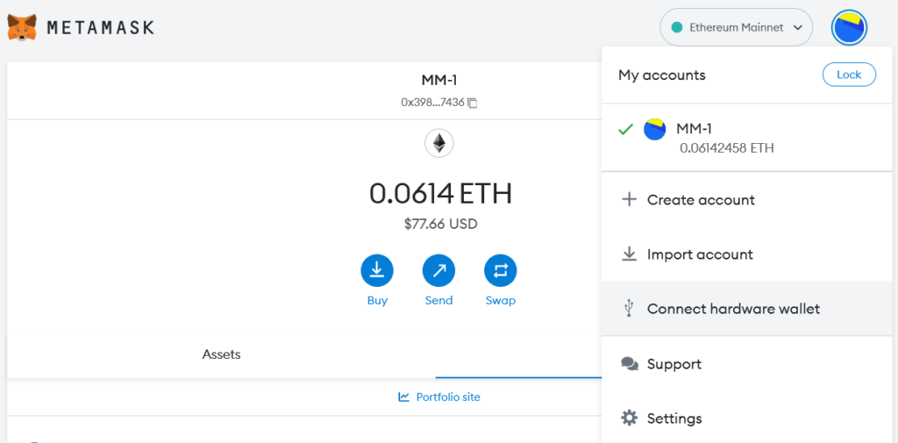
Task: Click the MM-1 account name header
Action: (439, 81)
